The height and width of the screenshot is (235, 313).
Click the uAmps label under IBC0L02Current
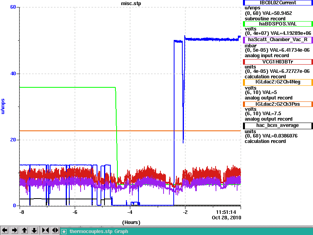pyautogui.click(x=252, y=8)
